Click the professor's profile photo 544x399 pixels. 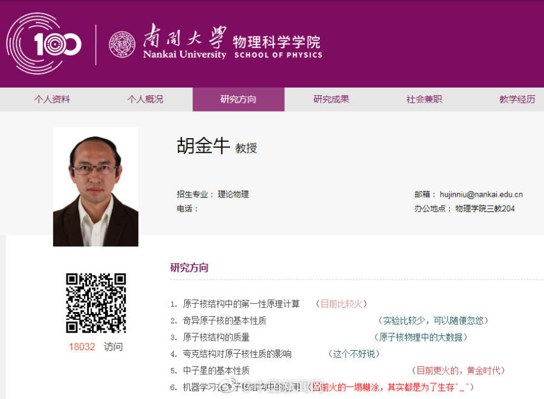click(96, 187)
